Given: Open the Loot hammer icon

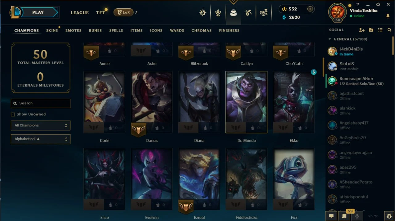Looking at the screenshot, I should point(248,13).
